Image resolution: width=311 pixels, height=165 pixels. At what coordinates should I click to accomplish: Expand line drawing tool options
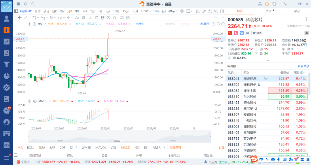(29, 18)
